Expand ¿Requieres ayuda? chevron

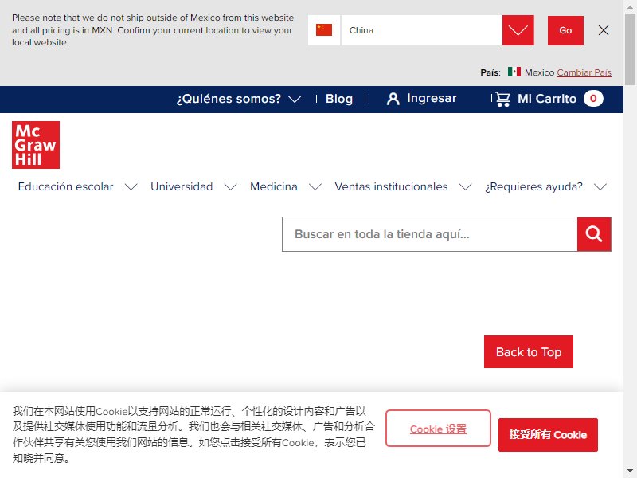coord(600,187)
